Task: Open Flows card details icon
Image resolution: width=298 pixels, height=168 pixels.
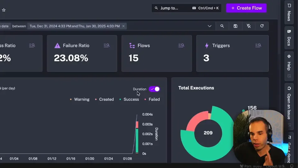Action: click(181, 45)
